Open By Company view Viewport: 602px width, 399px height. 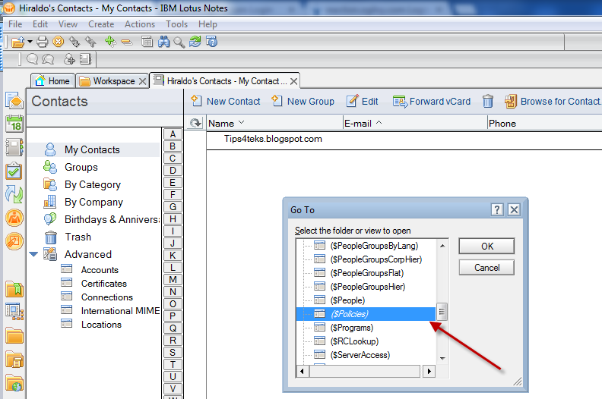click(x=93, y=202)
